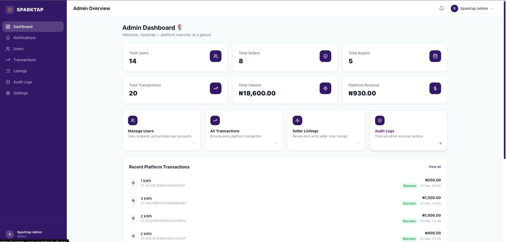Open the notifications bell icon
The height and width of the screenshot is (242, 506).
(x=441, y=9)
